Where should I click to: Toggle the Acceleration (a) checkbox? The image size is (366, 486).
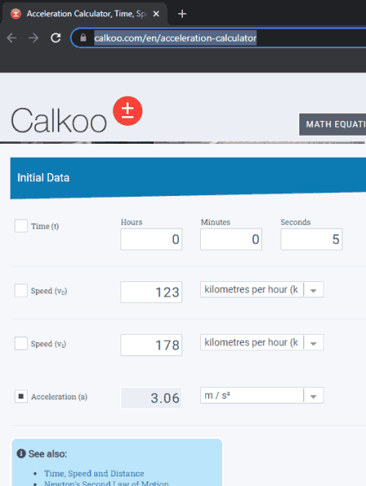pos(21,397)
